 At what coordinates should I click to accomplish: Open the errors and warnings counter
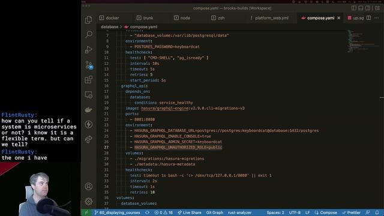click(163, 212)
